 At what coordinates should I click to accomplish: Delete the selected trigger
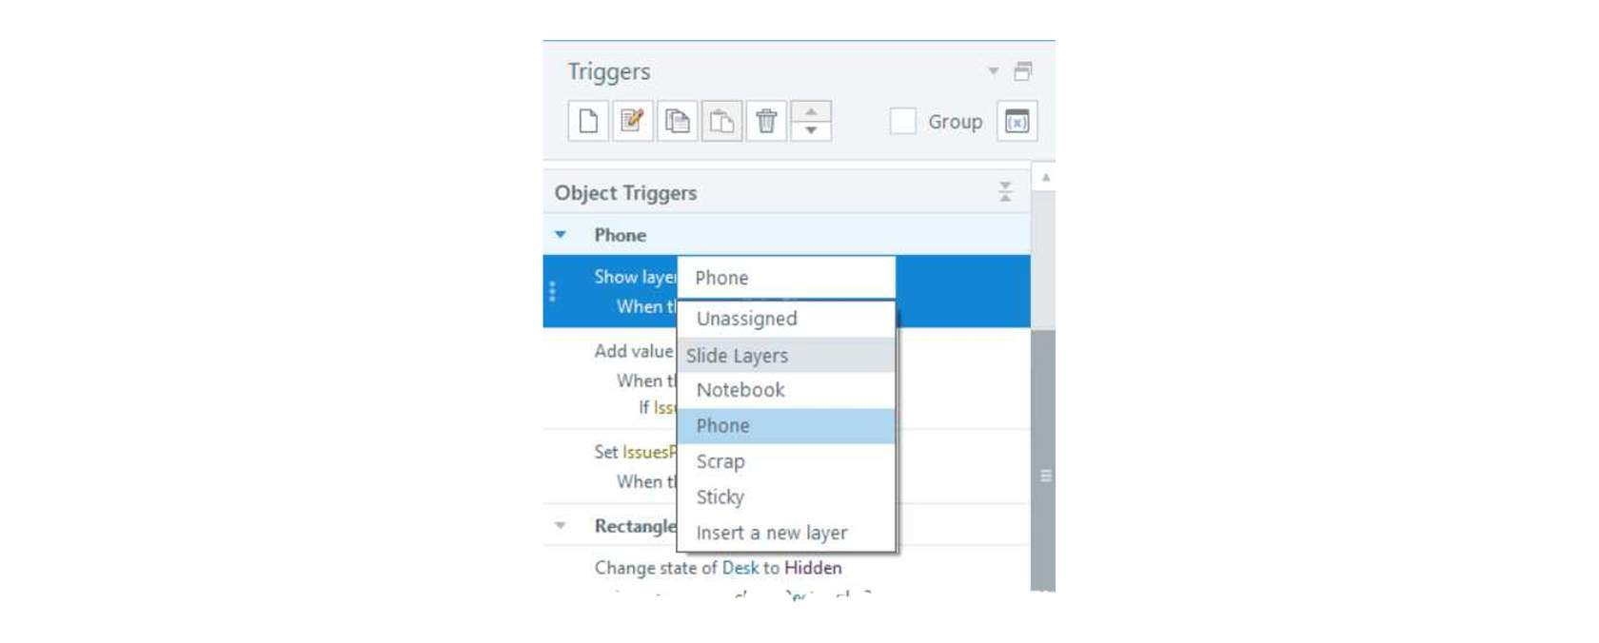[x=767, y=121]
